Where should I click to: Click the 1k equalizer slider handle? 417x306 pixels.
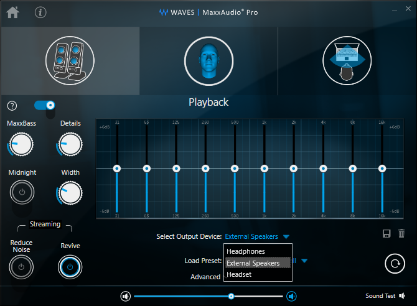click(x=265, y=169)
